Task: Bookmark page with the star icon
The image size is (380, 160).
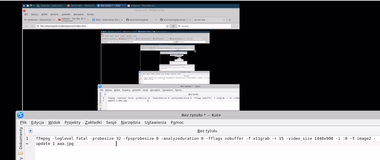Action: click(167, 26)
